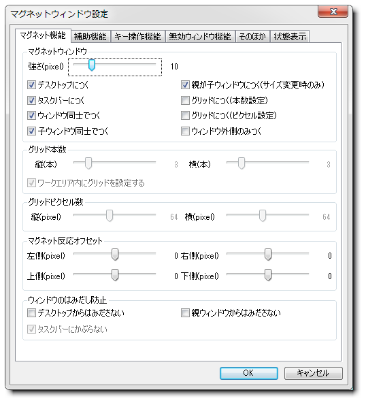
Task: Enable グリッドにつく(本数設定) checkbox
Action: [185, 100]
